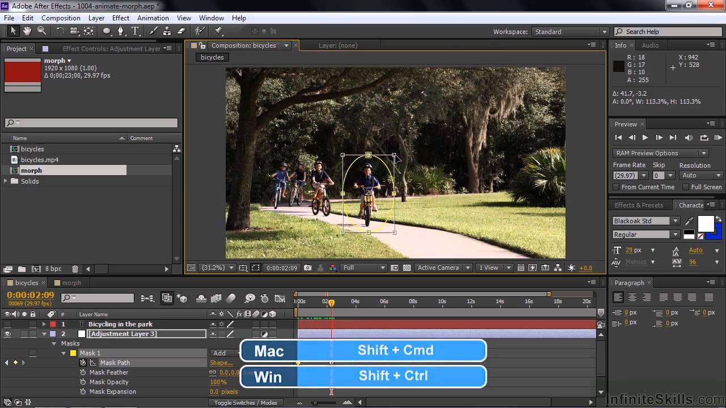
Task: Toggle transparency grid in composition viewer
Action: coord(407,268)
